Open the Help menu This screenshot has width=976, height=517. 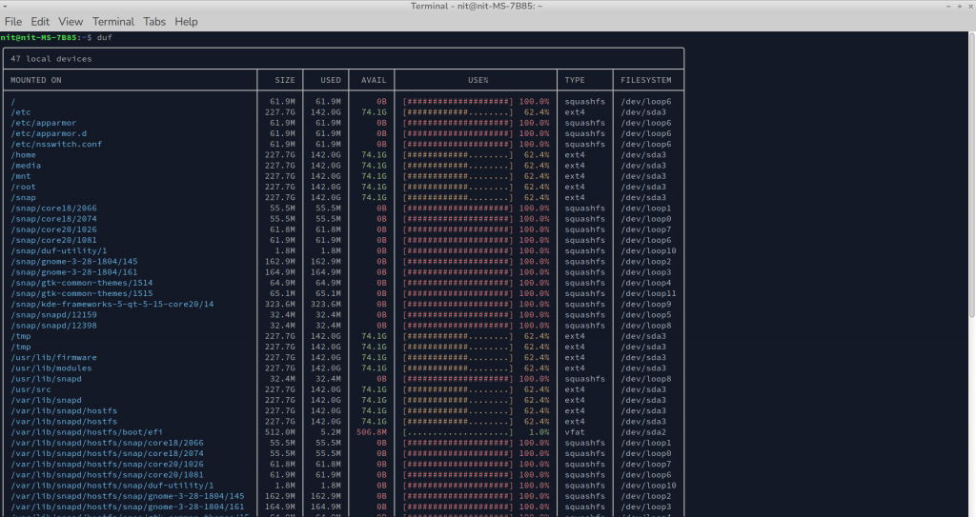pos(186,21)
